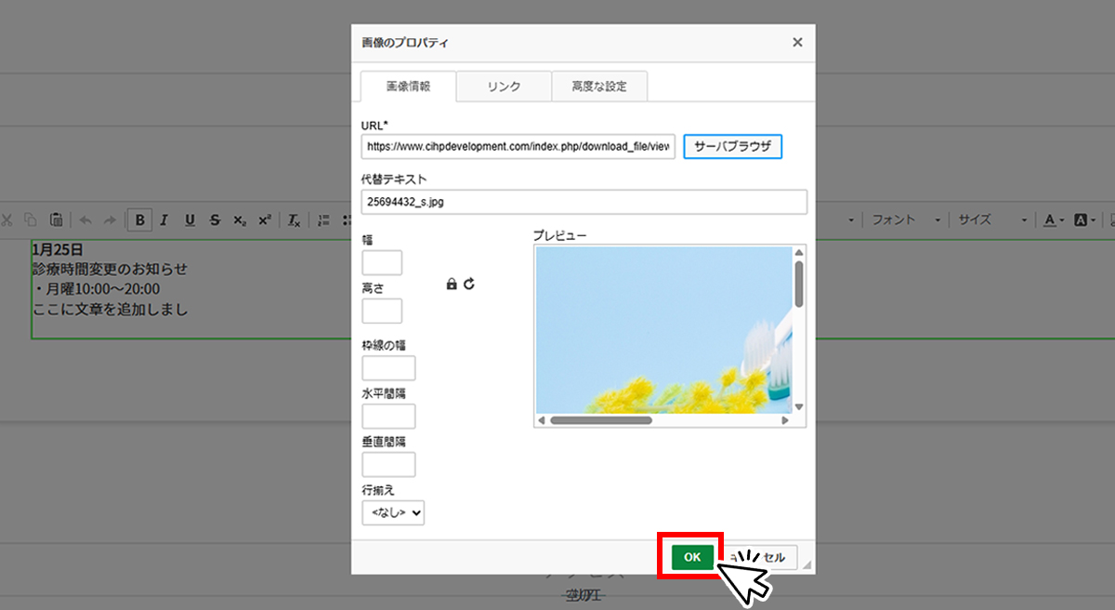Apply Strikethrough formatting in the toolbar
Image resolution: width=1115 pixels, height=610 pixels.
click(x=215, y=220)
